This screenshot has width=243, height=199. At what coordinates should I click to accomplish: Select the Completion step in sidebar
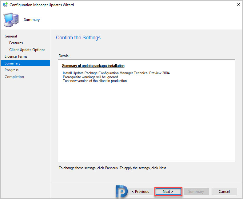click(x=14, y=77)
